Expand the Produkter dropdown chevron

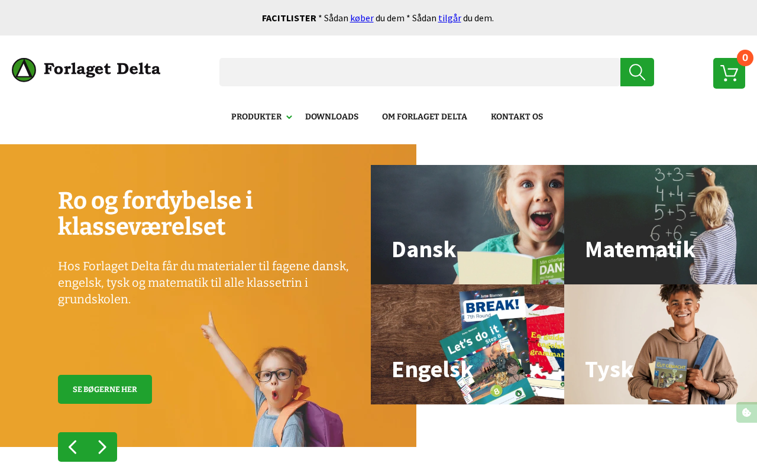[289, 117]
